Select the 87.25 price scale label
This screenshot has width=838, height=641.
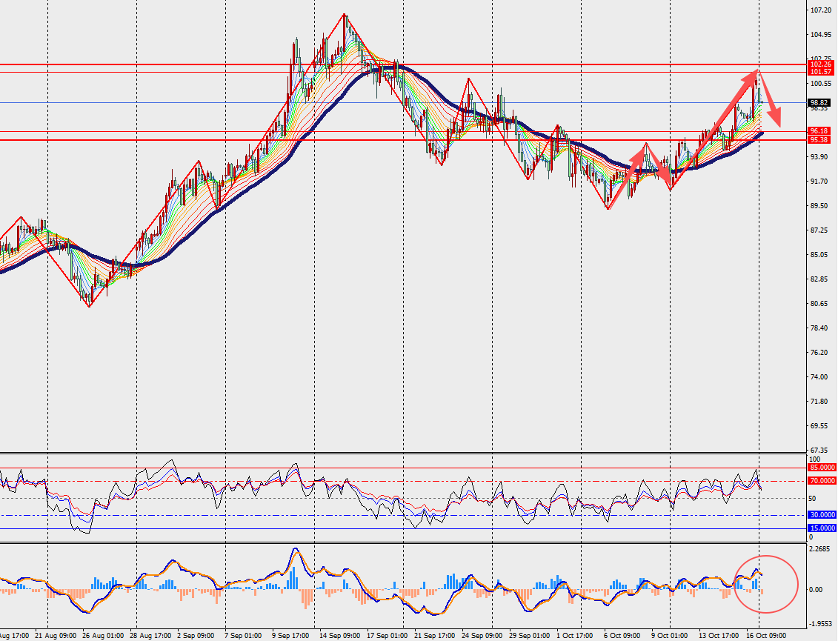click(819, 230)
